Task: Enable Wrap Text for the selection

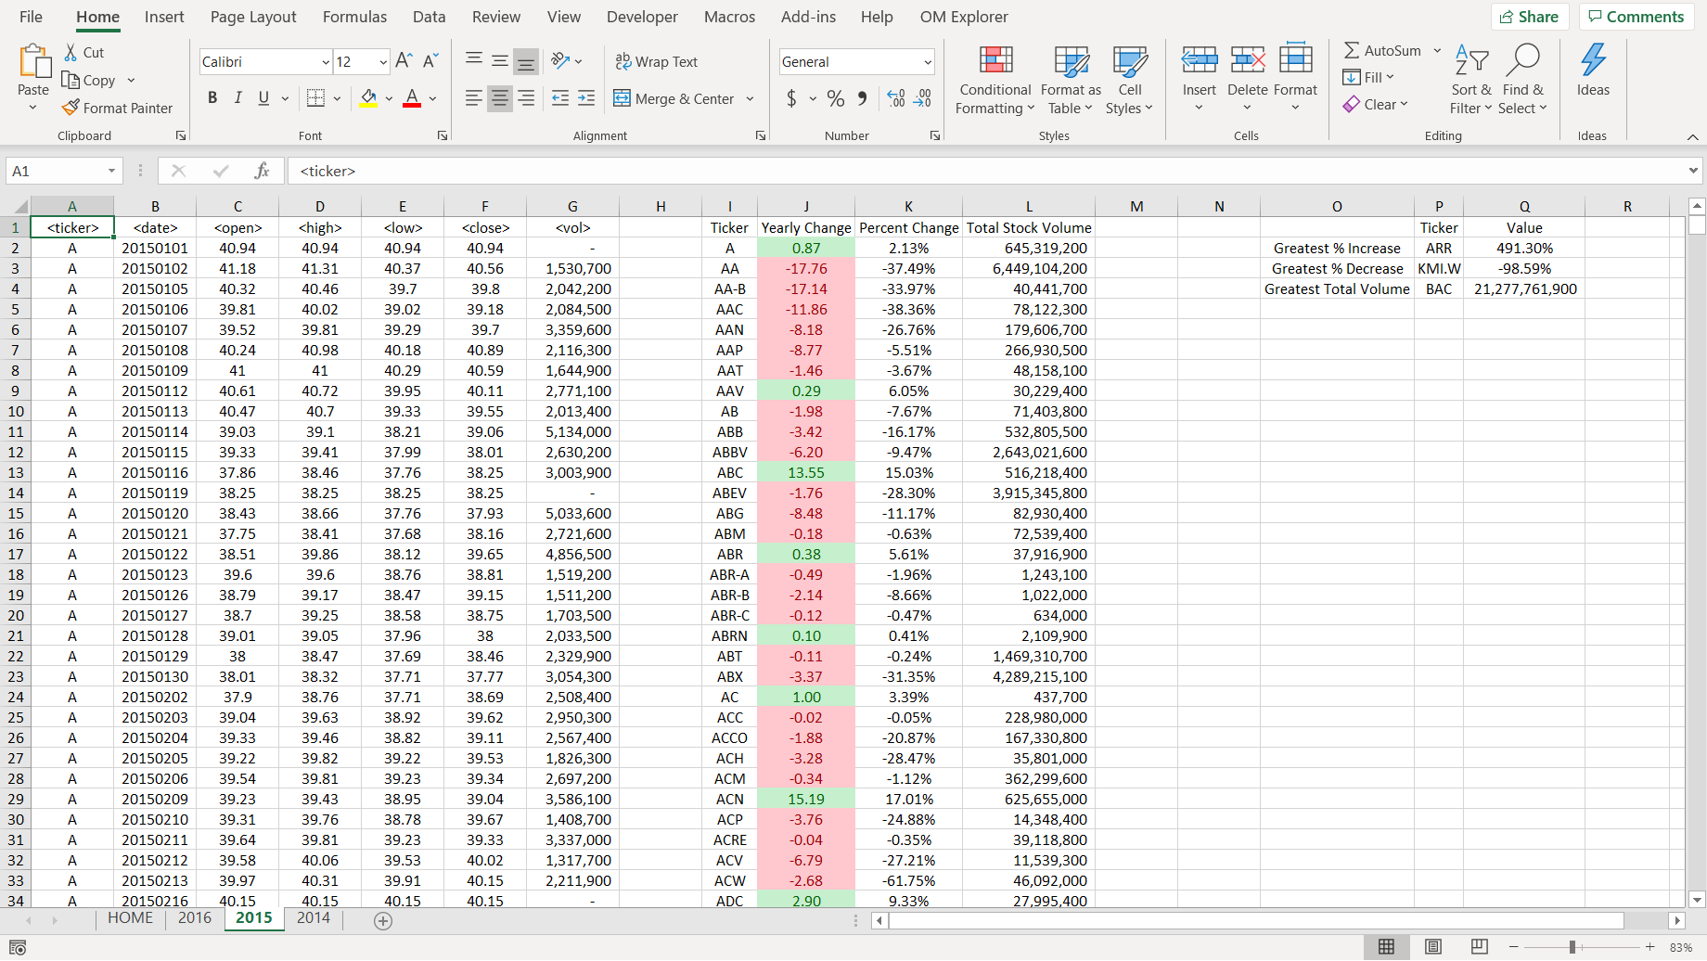Action: (657, 61)
